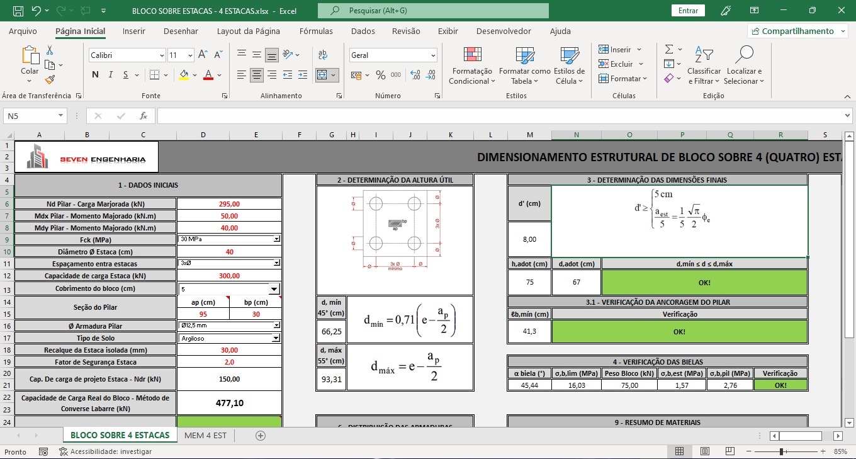
Task: Click the AutoSum sigma icon
Action: [x=669, y=49]
